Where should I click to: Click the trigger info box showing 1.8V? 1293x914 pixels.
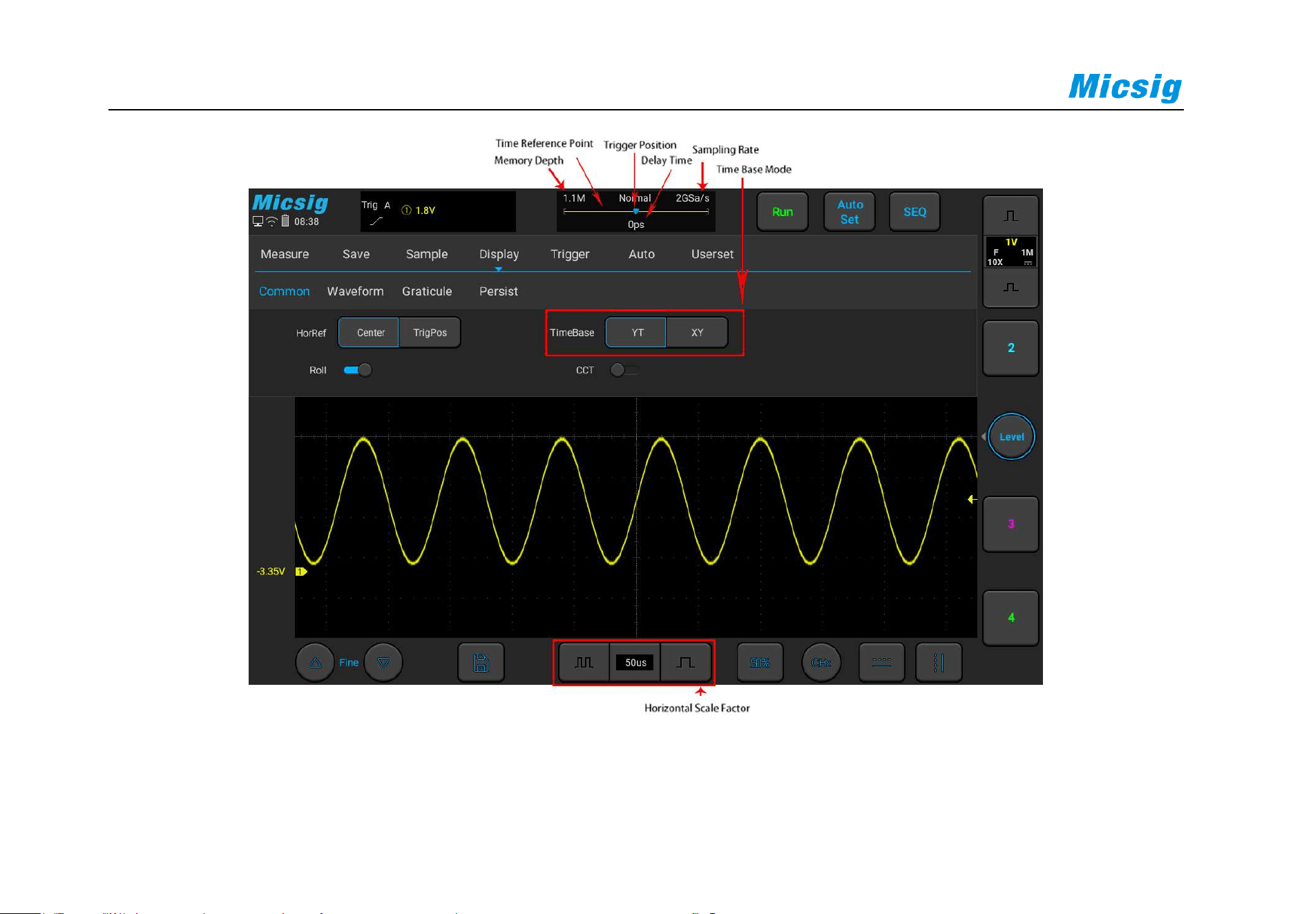click(x=438, y=211)
